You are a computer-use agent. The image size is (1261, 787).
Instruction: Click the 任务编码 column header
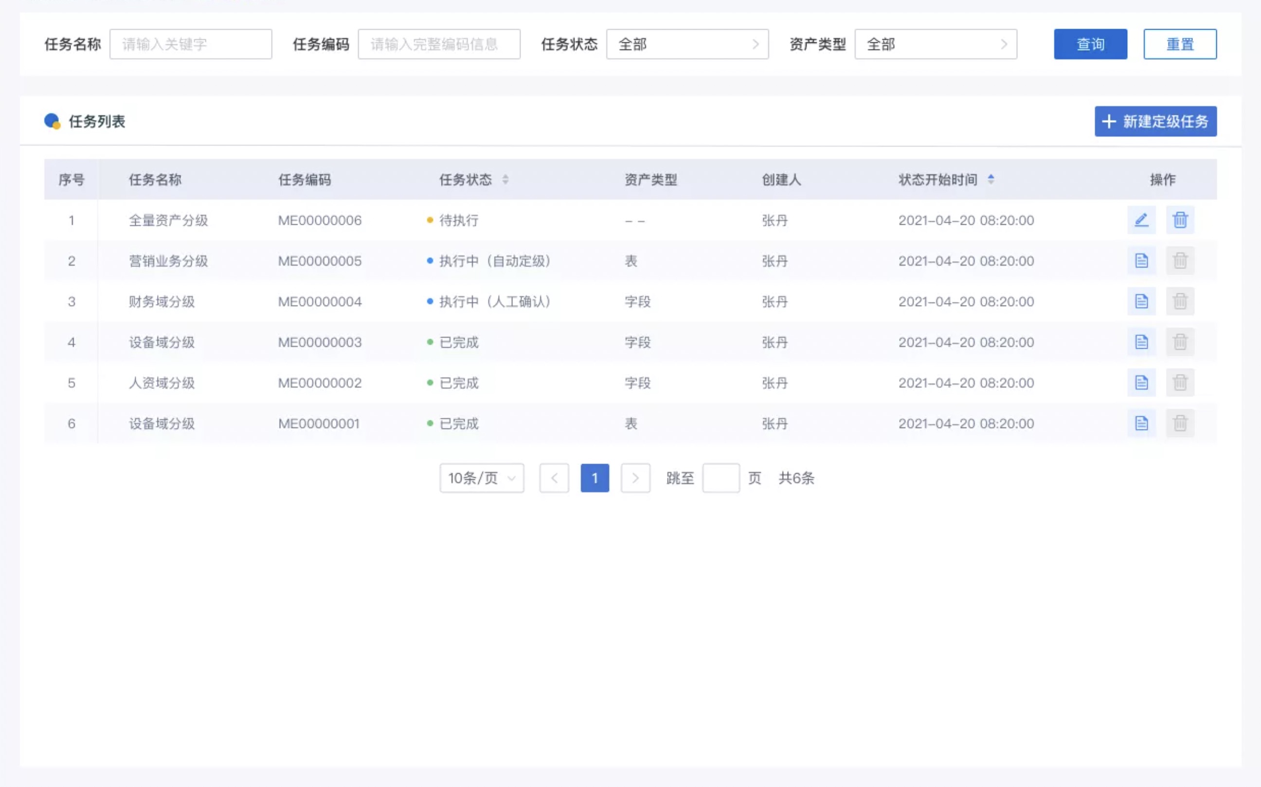(305, 179)
